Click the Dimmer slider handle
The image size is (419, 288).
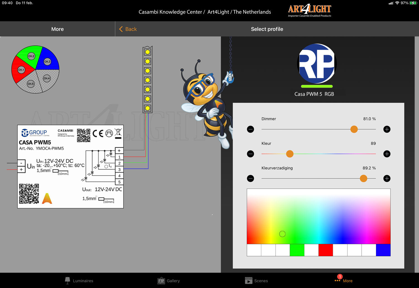tap(354, 129)
